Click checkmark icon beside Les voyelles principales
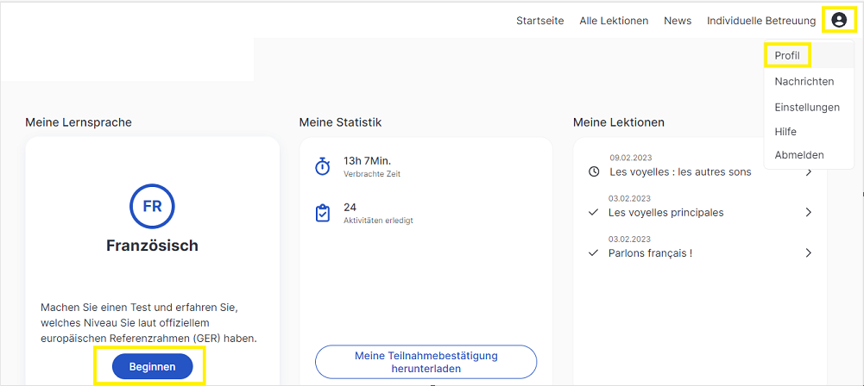 [594, 212]
